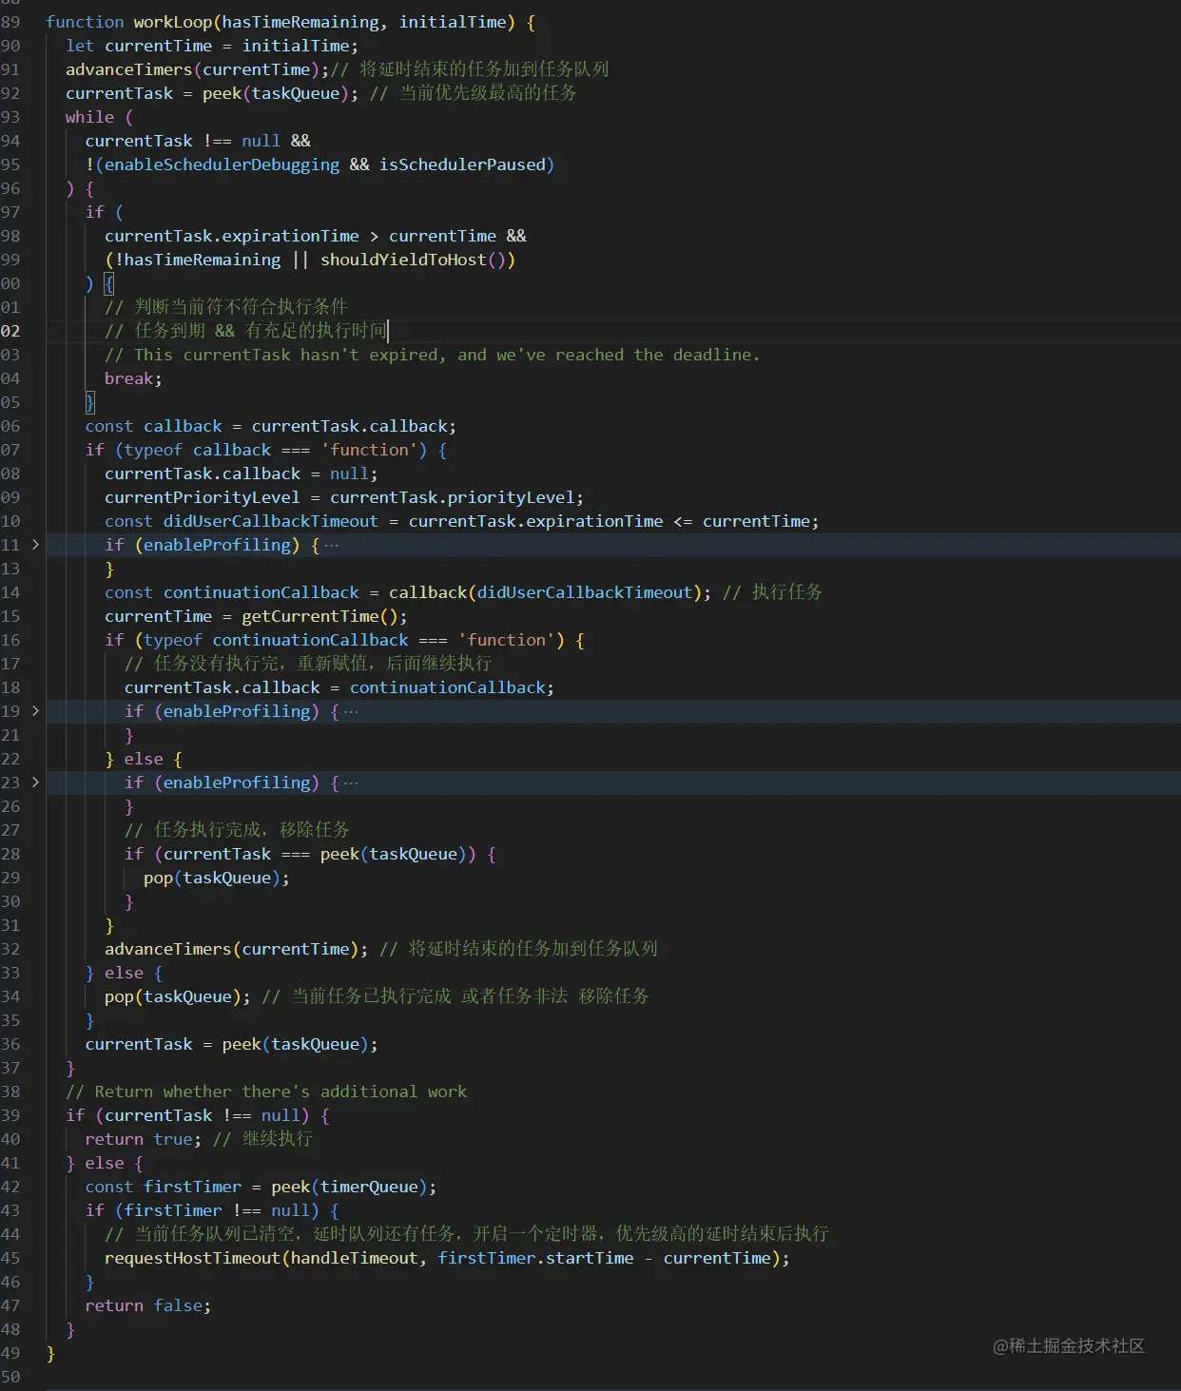Viewport: 1181px width, 1391px height.
Task: Click 'continuationCallback' declaration on line 114
Action: tap(261, 592)
